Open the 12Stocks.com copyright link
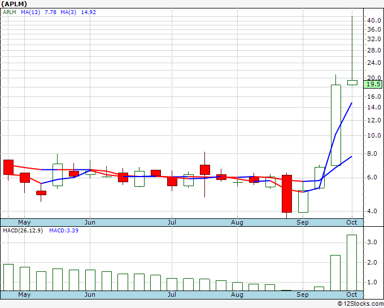 pyautogui.click(x=360, y=304)
